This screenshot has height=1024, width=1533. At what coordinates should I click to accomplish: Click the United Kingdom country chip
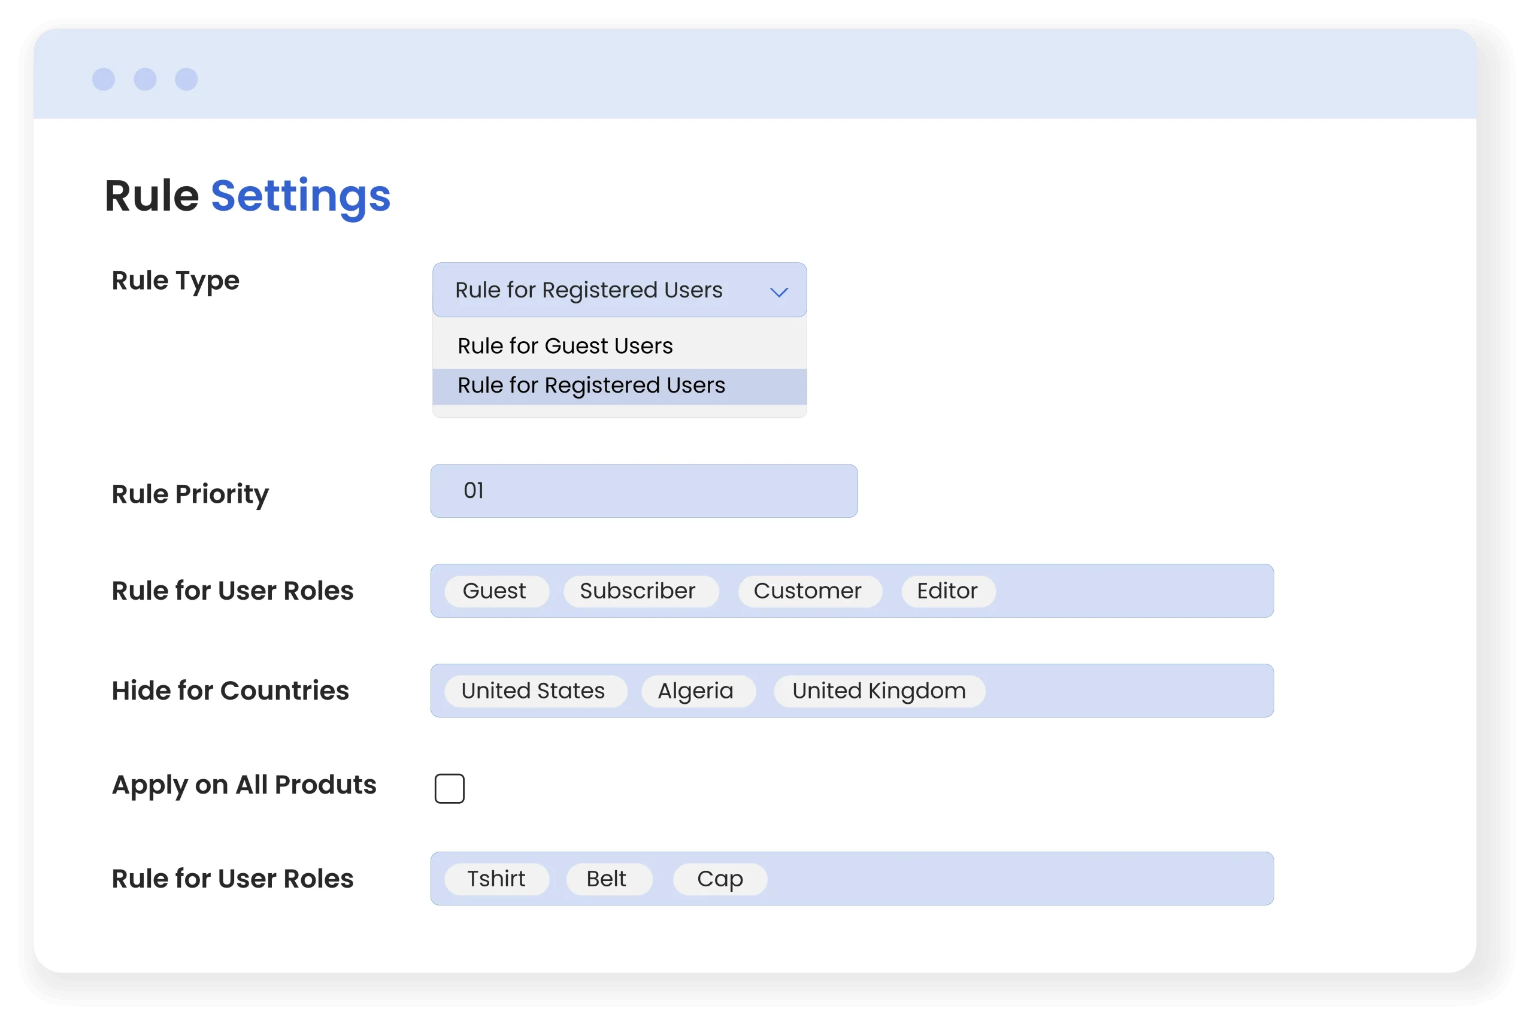pos(879,691)
